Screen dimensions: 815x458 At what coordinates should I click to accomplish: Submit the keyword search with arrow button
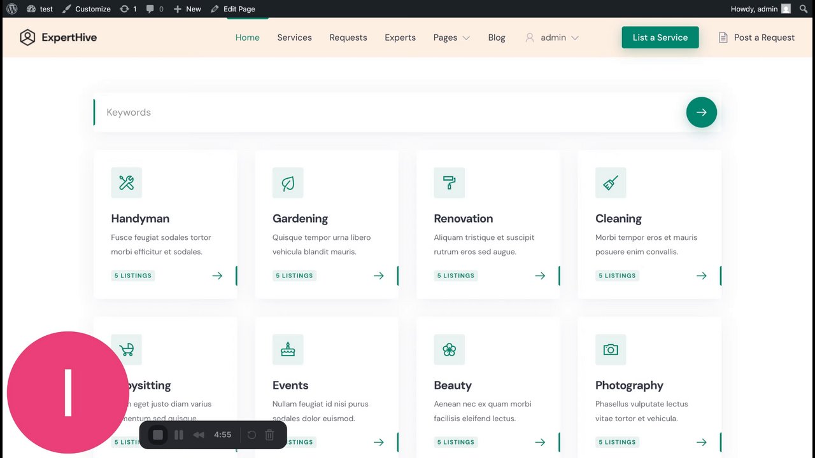coord(702,112)
